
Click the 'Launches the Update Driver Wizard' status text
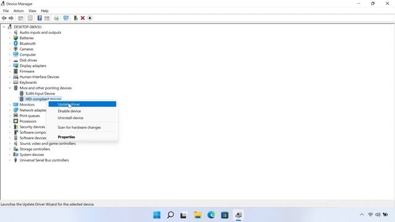click(x=48, y=204)
